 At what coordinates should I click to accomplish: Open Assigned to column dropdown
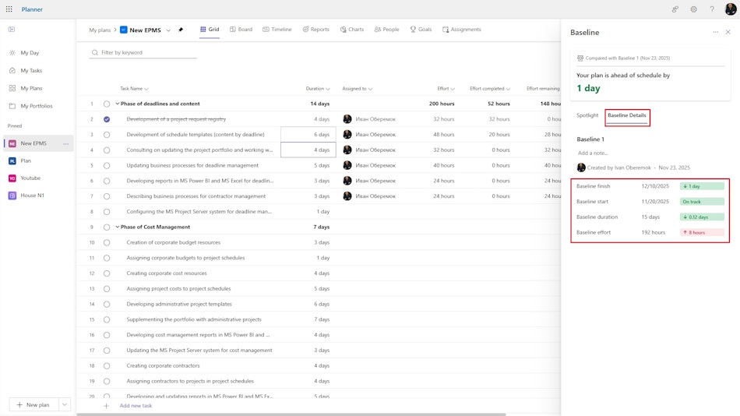[x=370, y=89]
